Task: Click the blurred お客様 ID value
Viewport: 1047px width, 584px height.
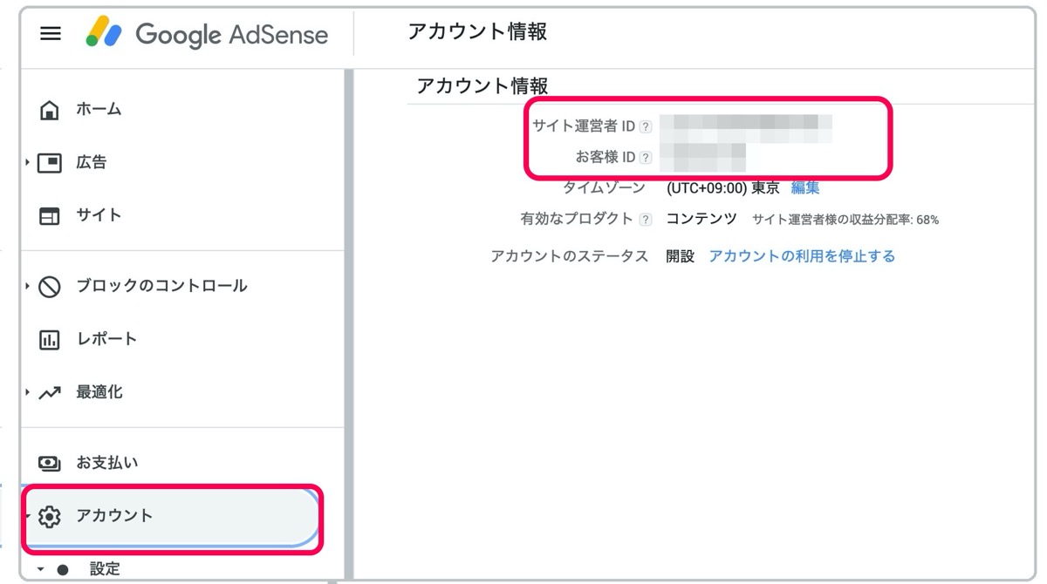Action: tap(703, 158)
